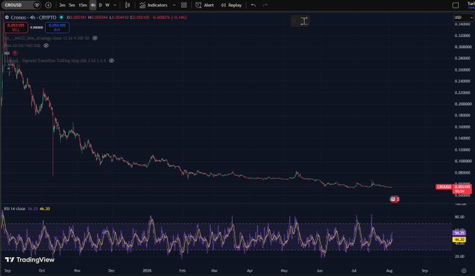Redo the last chart action
Viewport: 475px width, 276px height.
pyautogui.click(x=265, y=5)
